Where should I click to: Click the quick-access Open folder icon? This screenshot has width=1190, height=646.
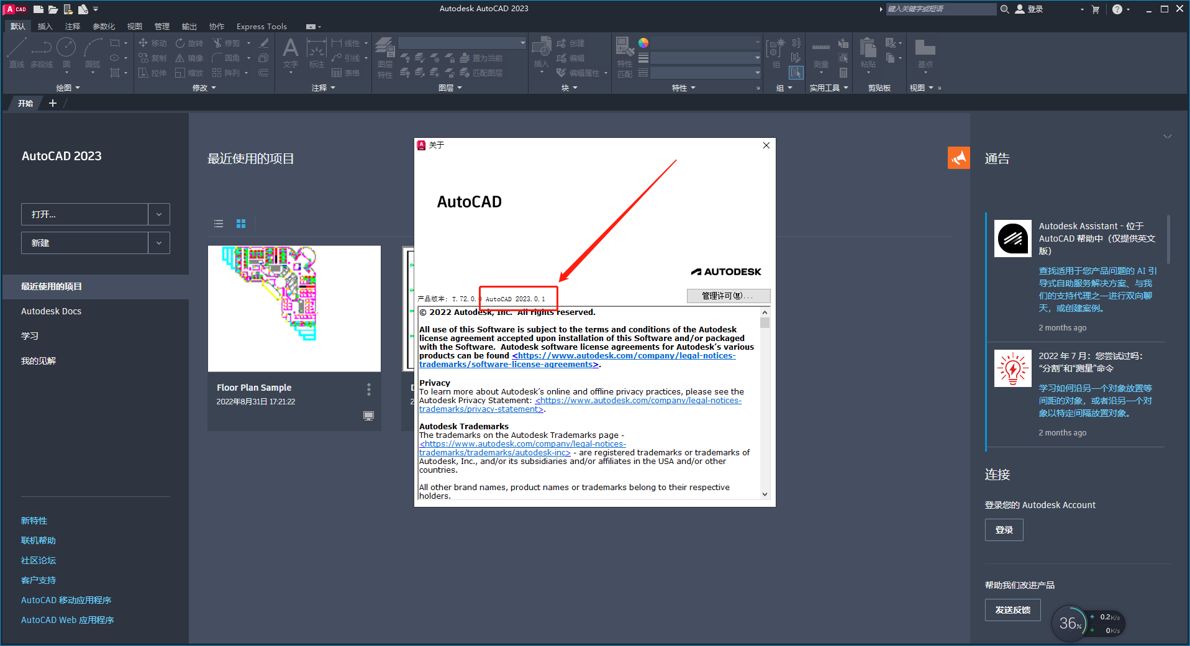coord(53,9)
